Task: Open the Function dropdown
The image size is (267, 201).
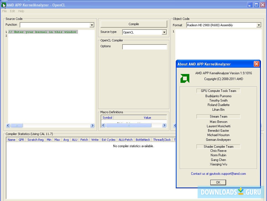Action: [x=91, y=25]
